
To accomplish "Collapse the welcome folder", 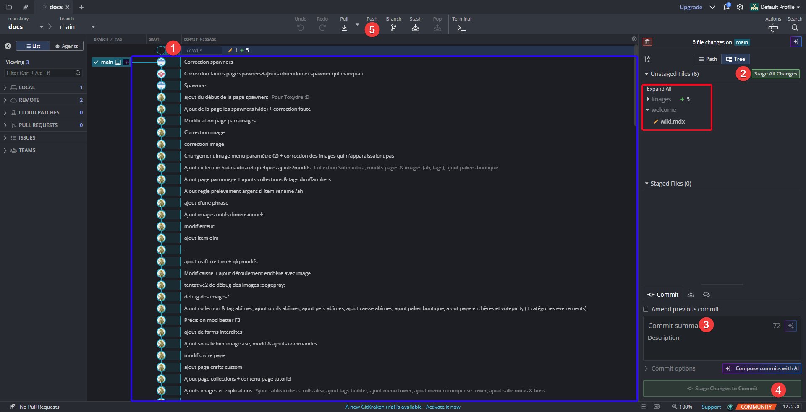I will pyautogui.click(x=647, y=110).
